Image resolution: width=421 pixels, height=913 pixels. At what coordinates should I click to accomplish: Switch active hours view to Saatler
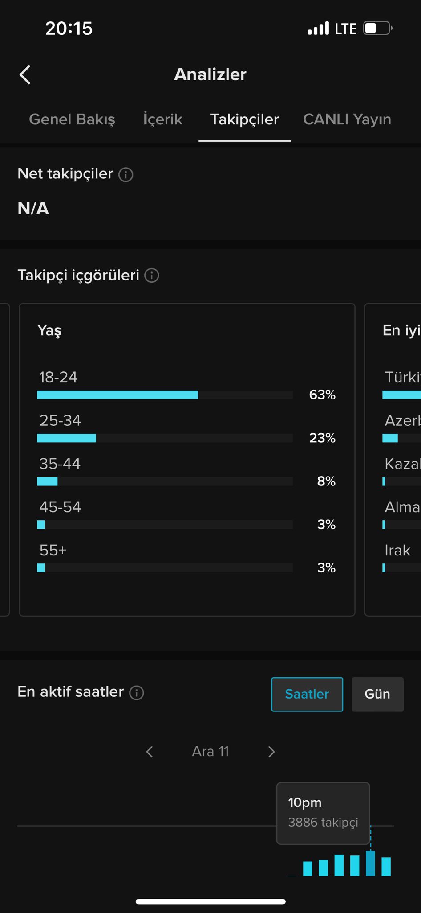(x=307, y=694)
